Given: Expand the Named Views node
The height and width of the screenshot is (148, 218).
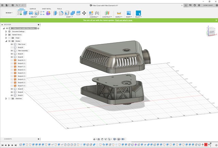Looking at the screenshot, I should 6,35.
